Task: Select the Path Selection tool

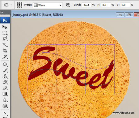Action: click(5, 113)
